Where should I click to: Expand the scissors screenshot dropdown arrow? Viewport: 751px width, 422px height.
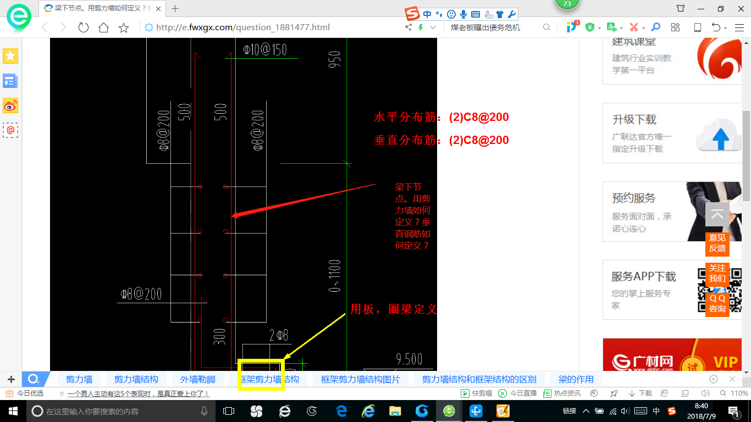(643, 28)
